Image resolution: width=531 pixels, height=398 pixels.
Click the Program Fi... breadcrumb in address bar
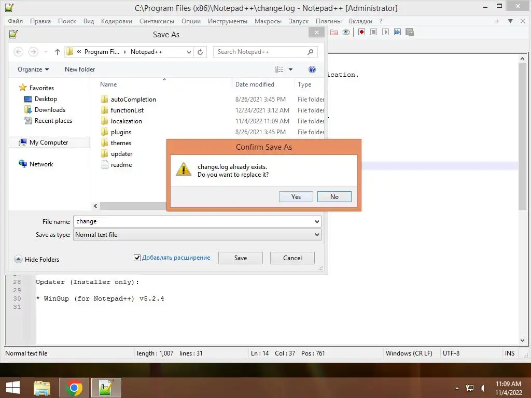pos(102,52)
